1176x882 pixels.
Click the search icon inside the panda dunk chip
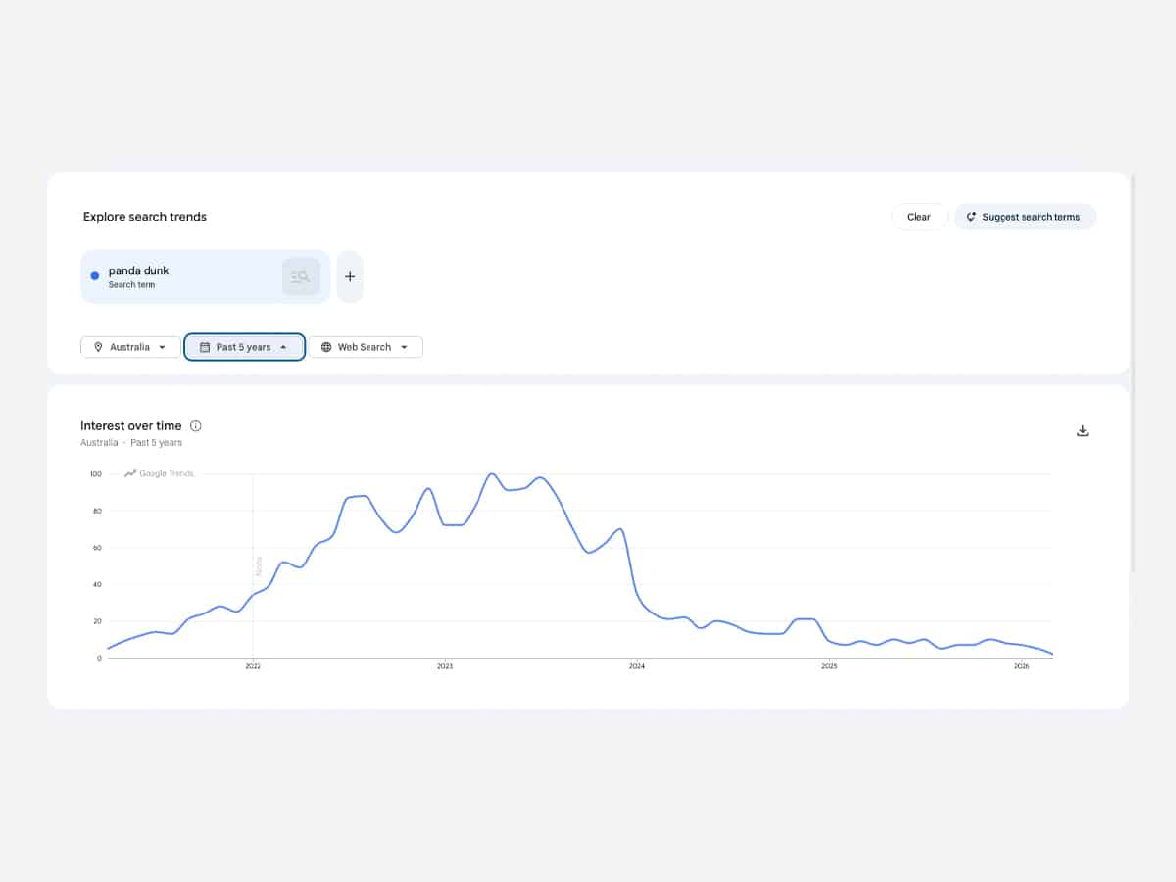point(301,277)
